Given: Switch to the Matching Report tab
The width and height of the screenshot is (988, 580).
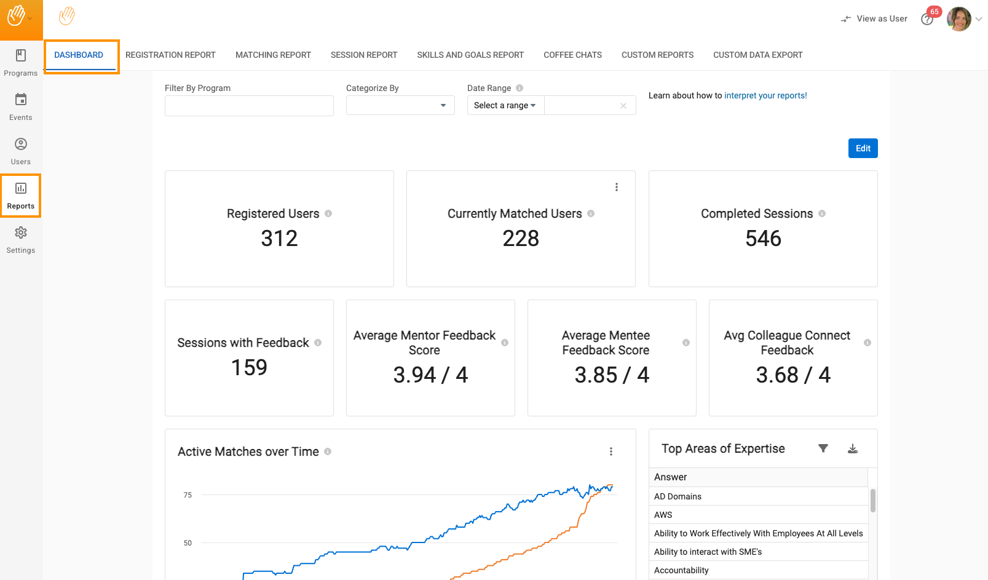Looking at the screenshot, I should coord(273,55).
